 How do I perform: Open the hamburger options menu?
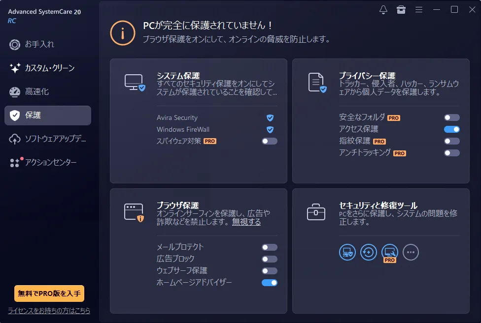point(419,10)
